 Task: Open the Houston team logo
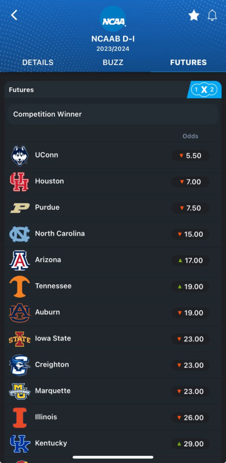click(x=19, y=182)
